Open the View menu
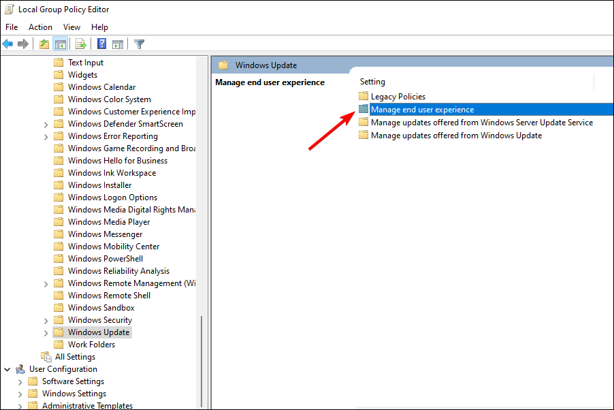 (71, 27)
